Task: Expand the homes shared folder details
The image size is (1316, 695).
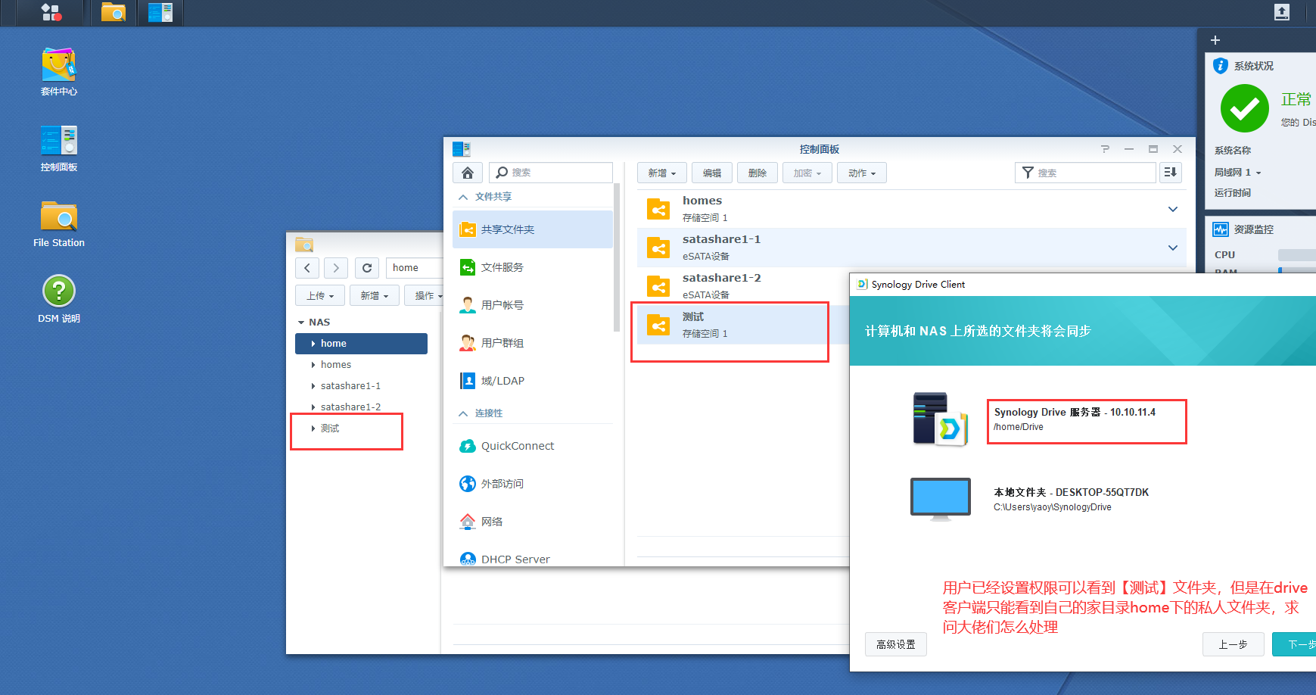Action: coord(1172,210)
